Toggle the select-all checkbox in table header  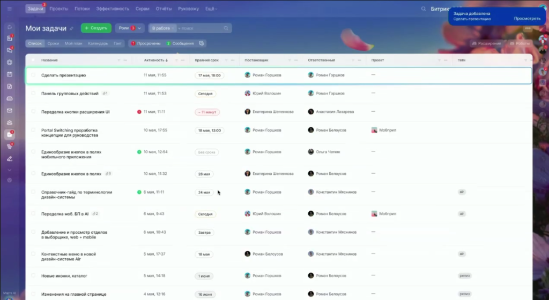pyautogui.click(x=33, y=60)
